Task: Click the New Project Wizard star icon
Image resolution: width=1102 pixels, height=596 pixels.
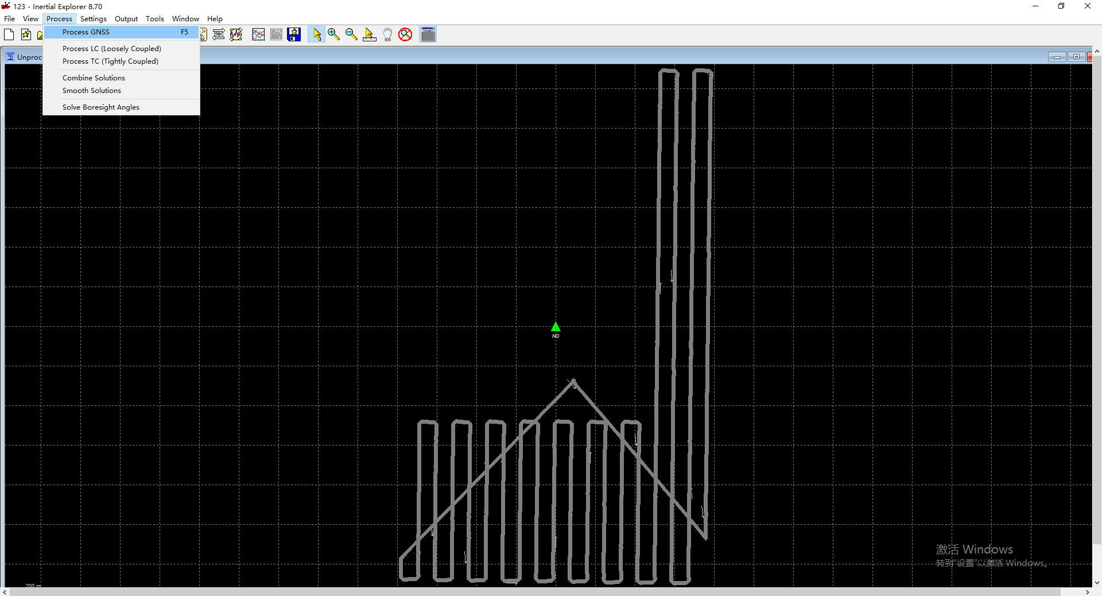Action: [26, 34]
